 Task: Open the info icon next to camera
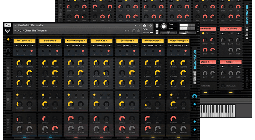[151, 26]
